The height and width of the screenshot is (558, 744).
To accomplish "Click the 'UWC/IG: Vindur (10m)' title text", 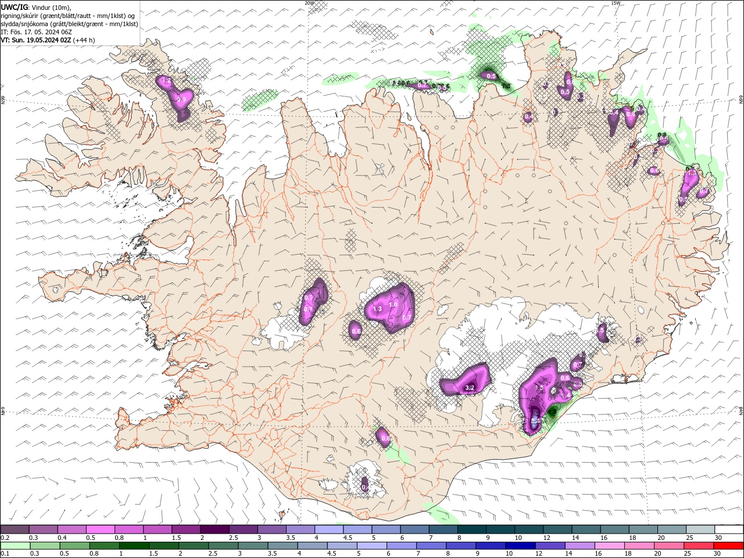I will (35, 7).
